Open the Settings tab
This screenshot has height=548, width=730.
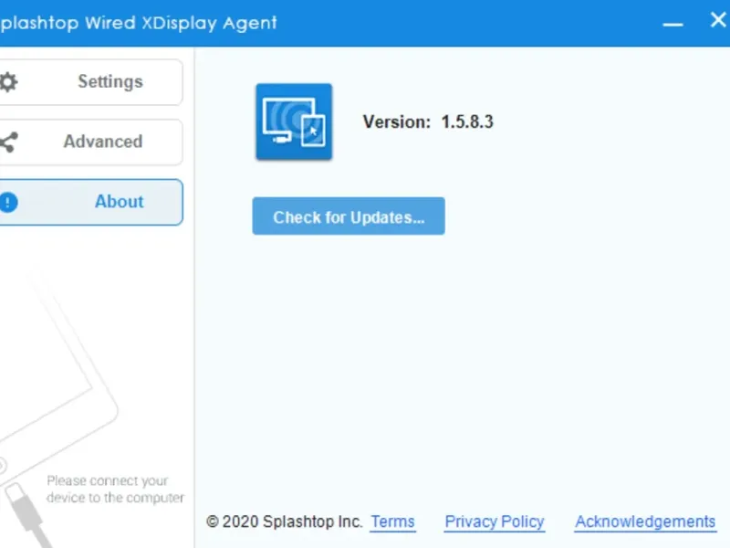point(90,82)
